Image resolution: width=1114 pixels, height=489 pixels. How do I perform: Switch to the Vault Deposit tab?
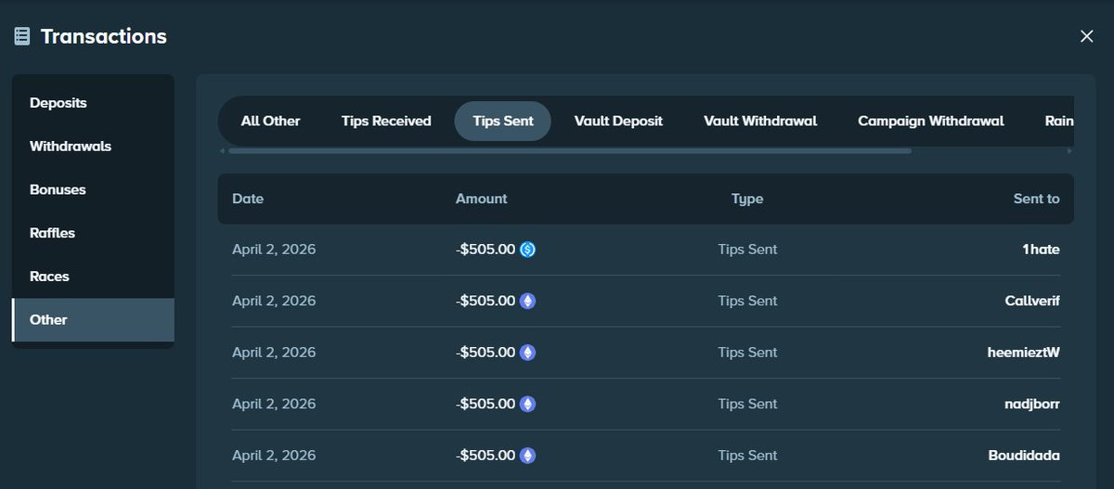[618, 121]
